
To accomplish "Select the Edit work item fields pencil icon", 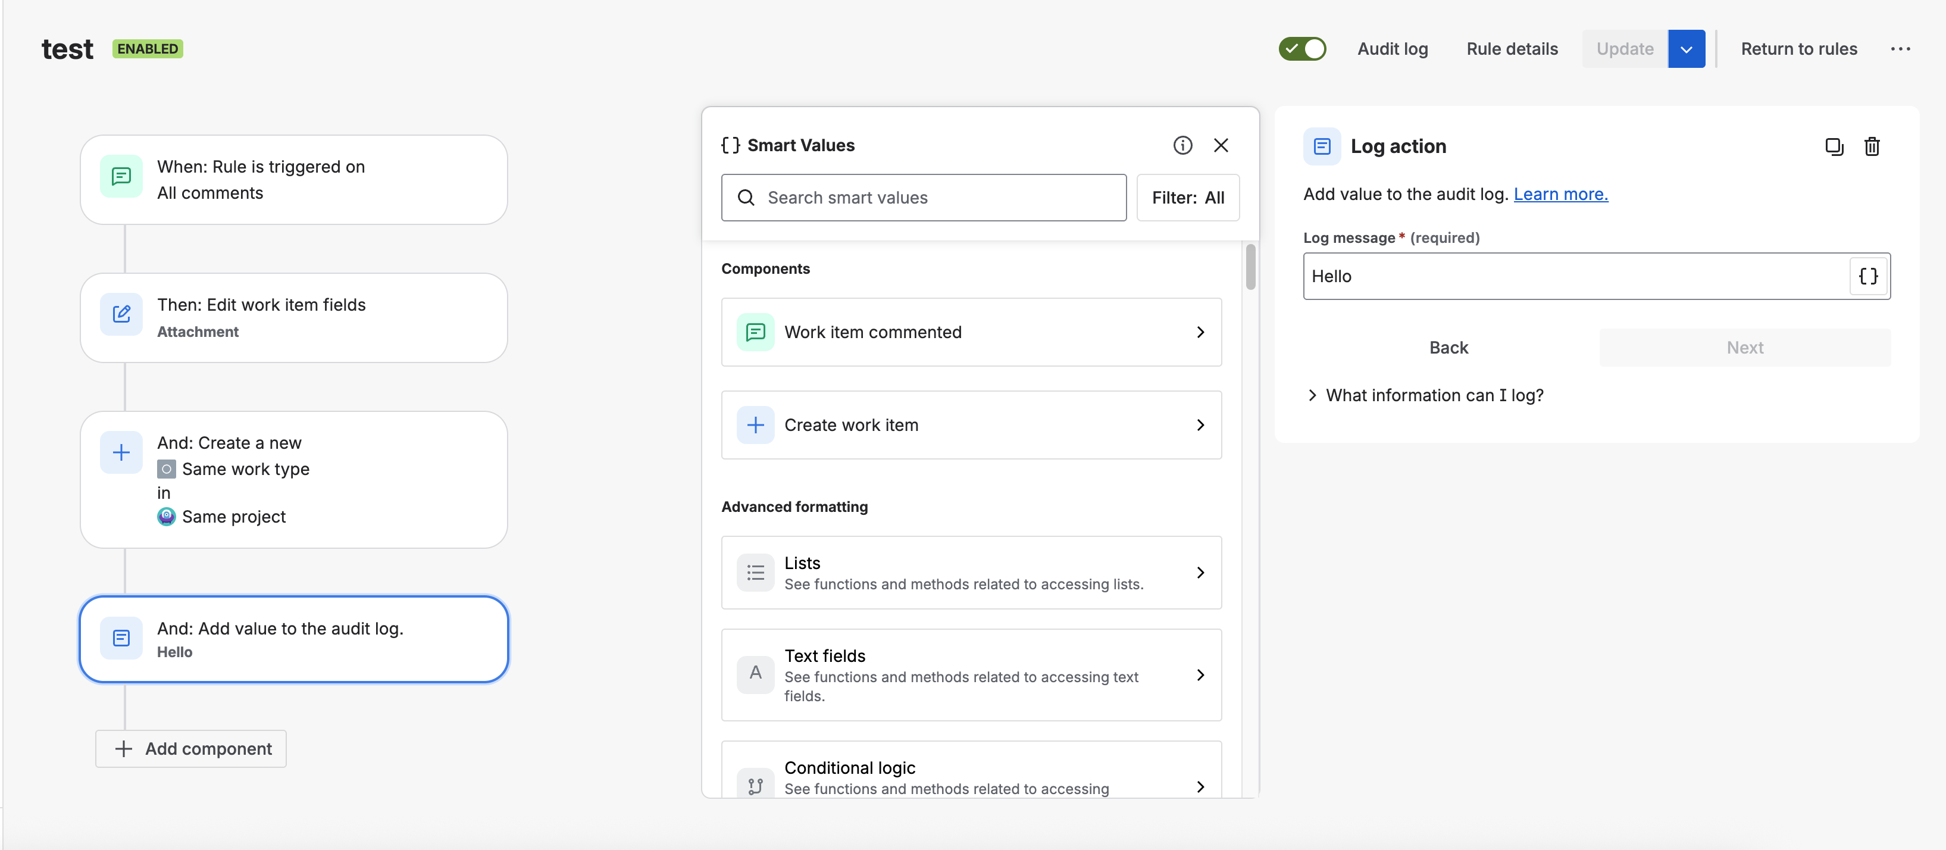I will pos(121,314).
